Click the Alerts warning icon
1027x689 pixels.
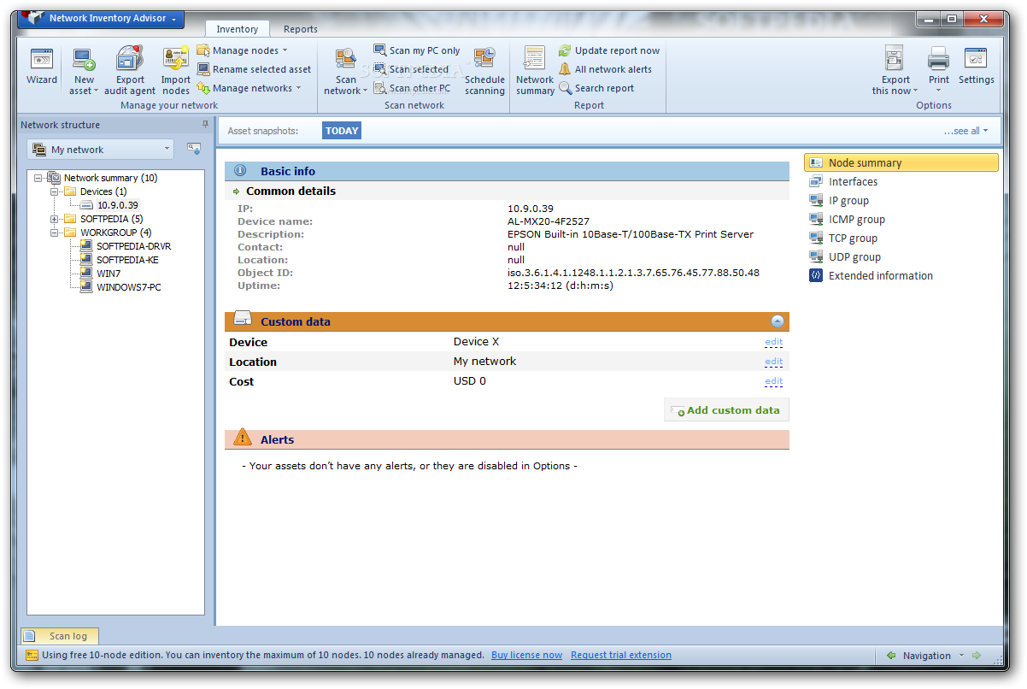[243, 439]
